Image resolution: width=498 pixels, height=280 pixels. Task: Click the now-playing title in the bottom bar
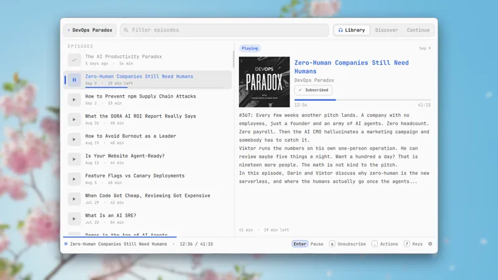click(x=118, y=244)
